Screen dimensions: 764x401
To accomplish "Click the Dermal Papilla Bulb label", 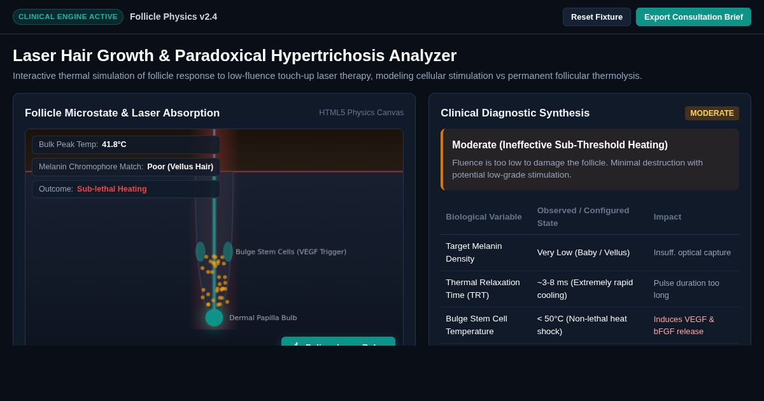I will (x=263, y=318).
